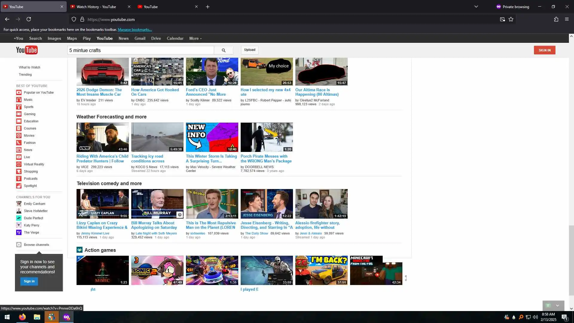Open Gmail from the Google bar

click(140, 39)
